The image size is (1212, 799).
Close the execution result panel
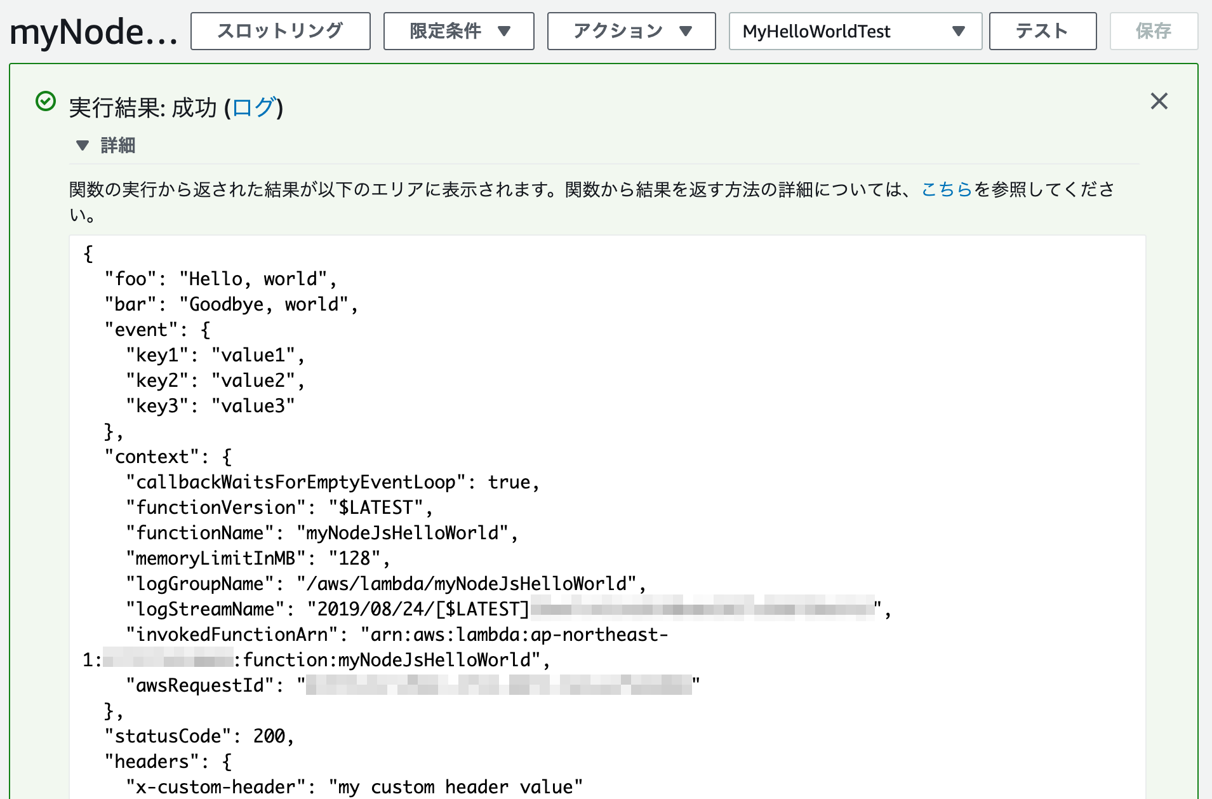pyautogui.click(x=1159, y=101)
